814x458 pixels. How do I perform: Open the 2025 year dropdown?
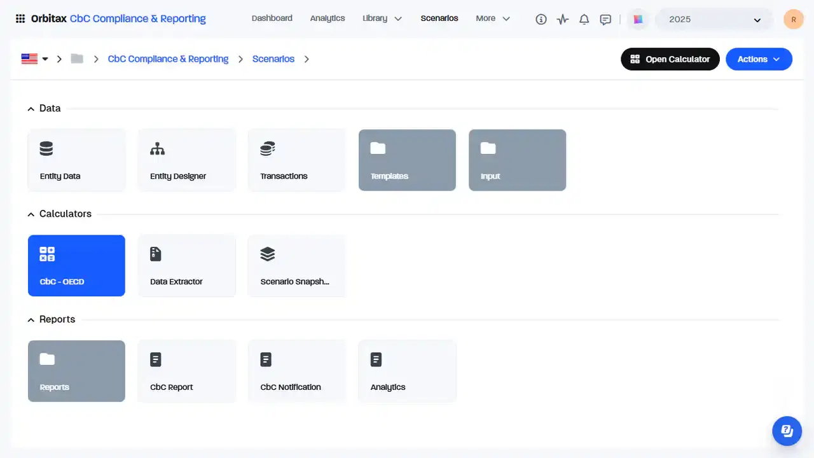tap(715, 19)
